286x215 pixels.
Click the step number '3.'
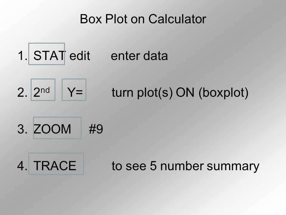coord(22,129)
